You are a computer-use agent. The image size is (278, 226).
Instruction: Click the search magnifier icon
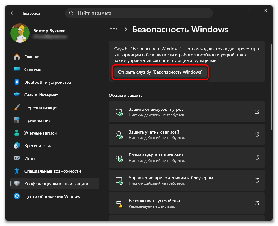click(x=71, y=13)
